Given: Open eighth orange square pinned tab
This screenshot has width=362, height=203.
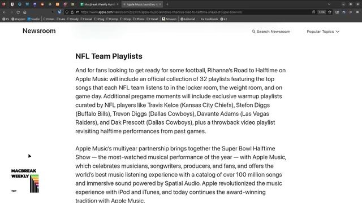Looking at the screenshot, I should click(x=58, y=4).
